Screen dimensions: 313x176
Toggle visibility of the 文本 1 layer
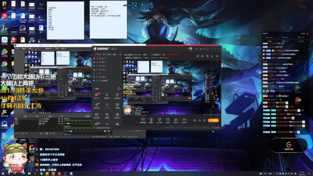(94, 59)
